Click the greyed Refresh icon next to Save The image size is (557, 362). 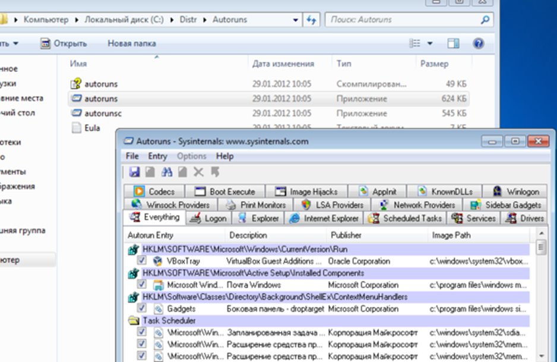point(150,172)
